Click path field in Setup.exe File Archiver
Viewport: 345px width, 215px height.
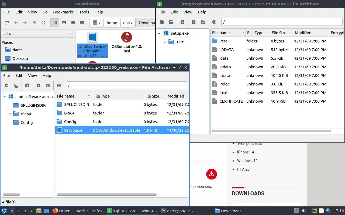282,22
